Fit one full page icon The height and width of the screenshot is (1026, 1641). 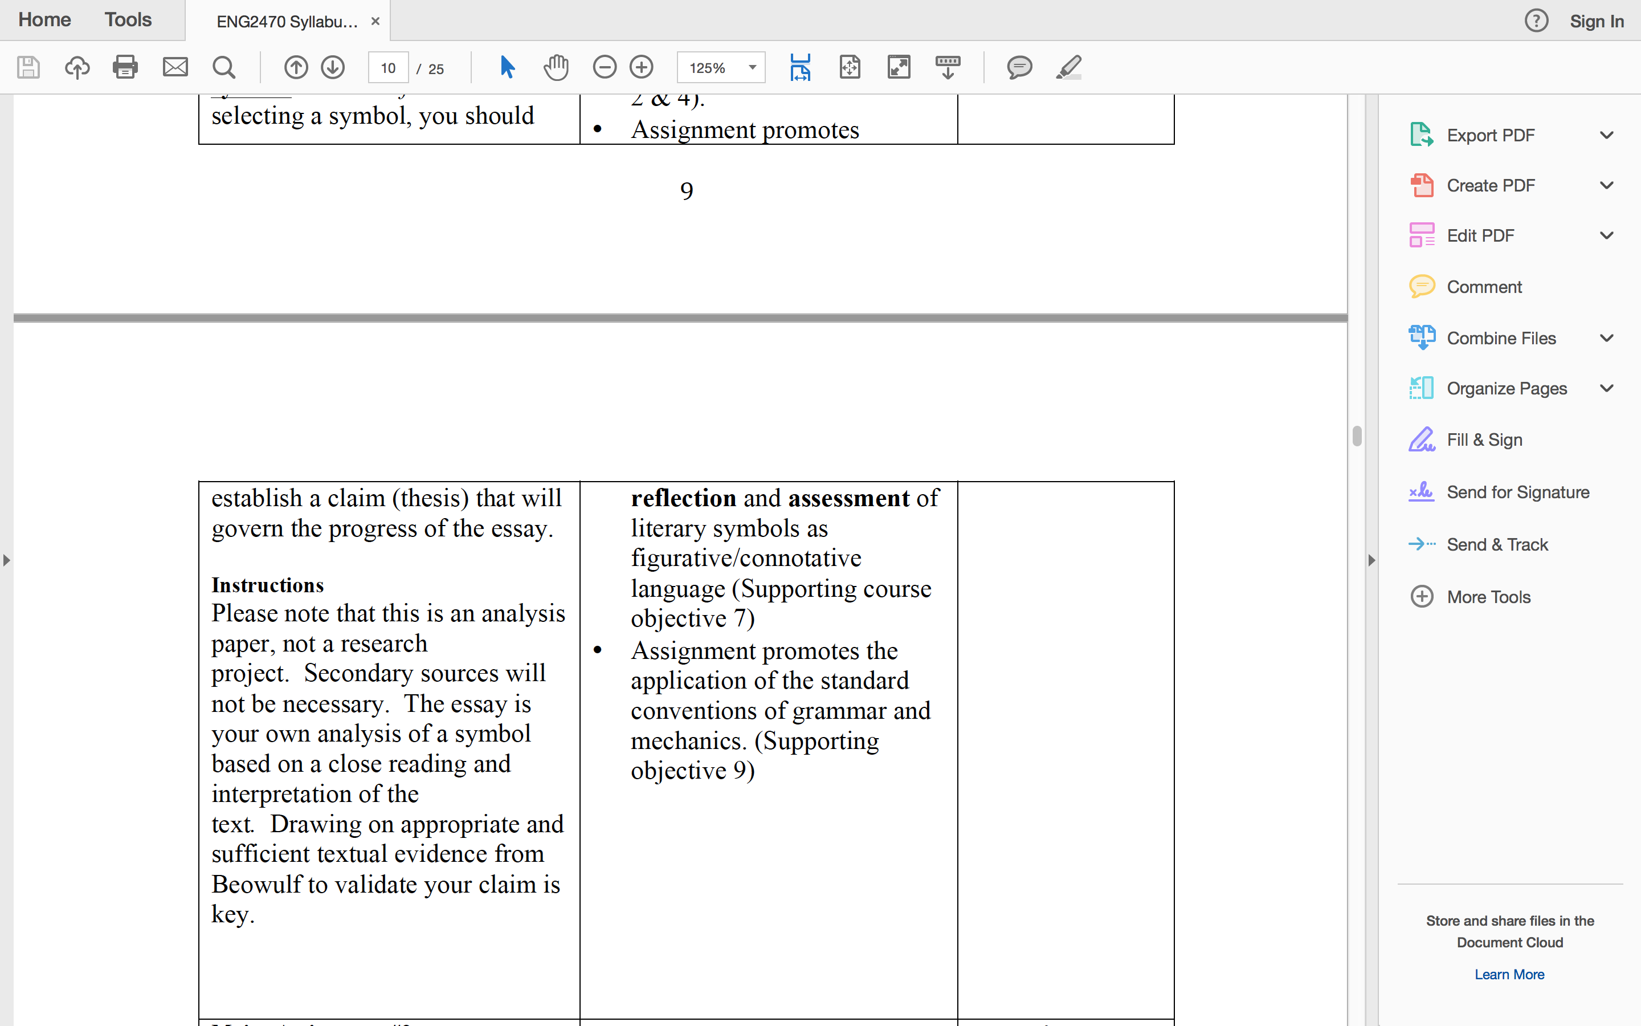tap(850, 67)
